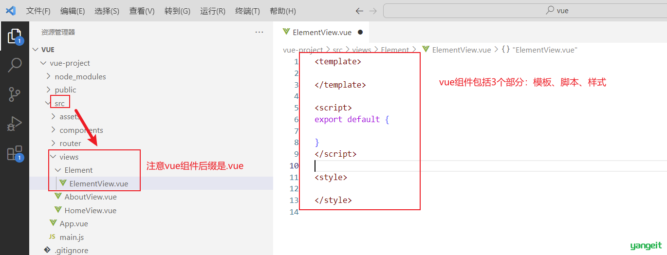Open the Search view in activity bar
Image resolution: width=667 pixels, height=255 pixels.
click(x=15, y=65)
